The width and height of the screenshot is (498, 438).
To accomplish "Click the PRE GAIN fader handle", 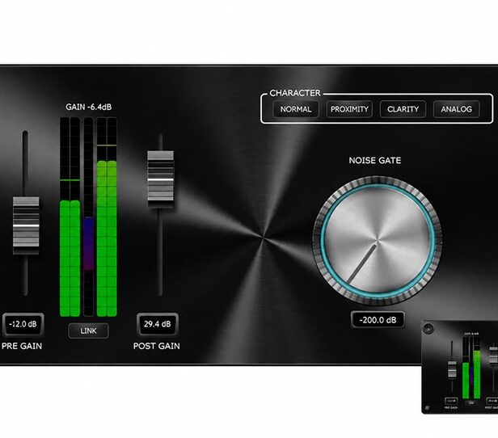I will 26,225.
